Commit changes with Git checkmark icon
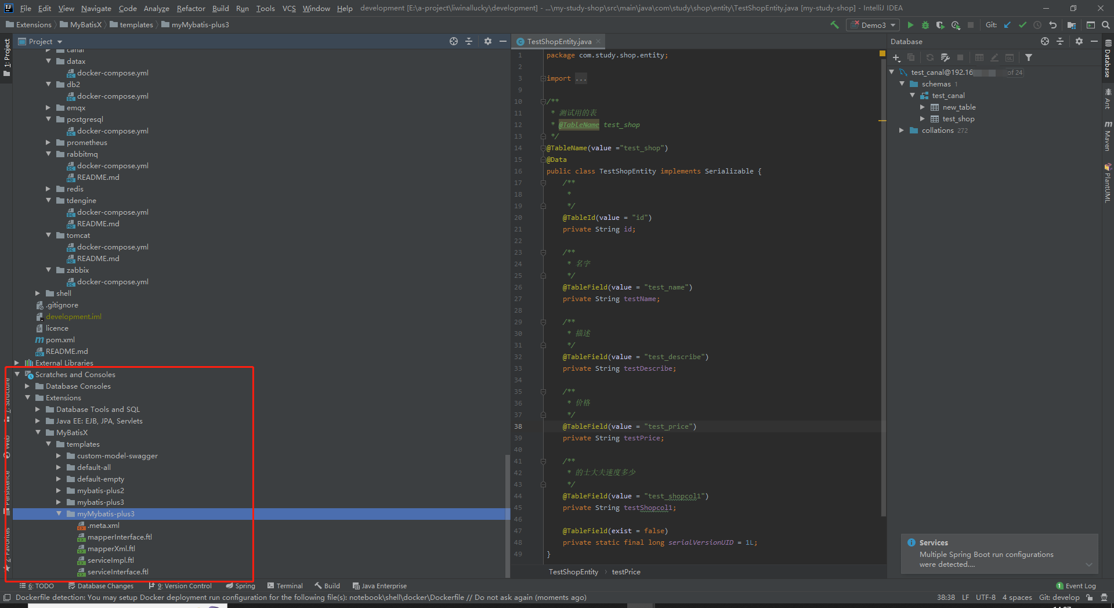The height and width of the screenshot is (608, 1114). [1022, 25]
